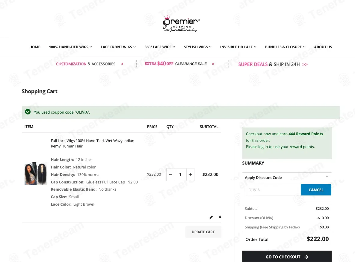
Task: Click the green coupon success checkmark
Action: pyautogui.click(x=28, y=112)
